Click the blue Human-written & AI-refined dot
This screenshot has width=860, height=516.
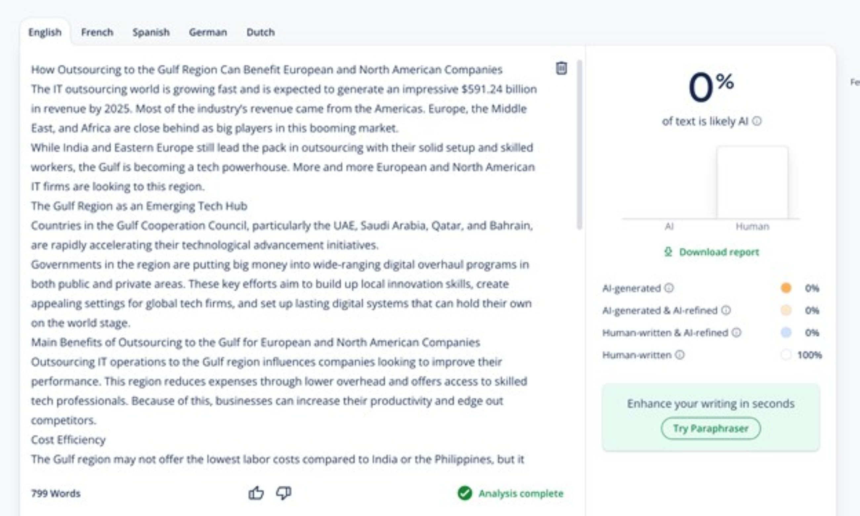point(786,333)
